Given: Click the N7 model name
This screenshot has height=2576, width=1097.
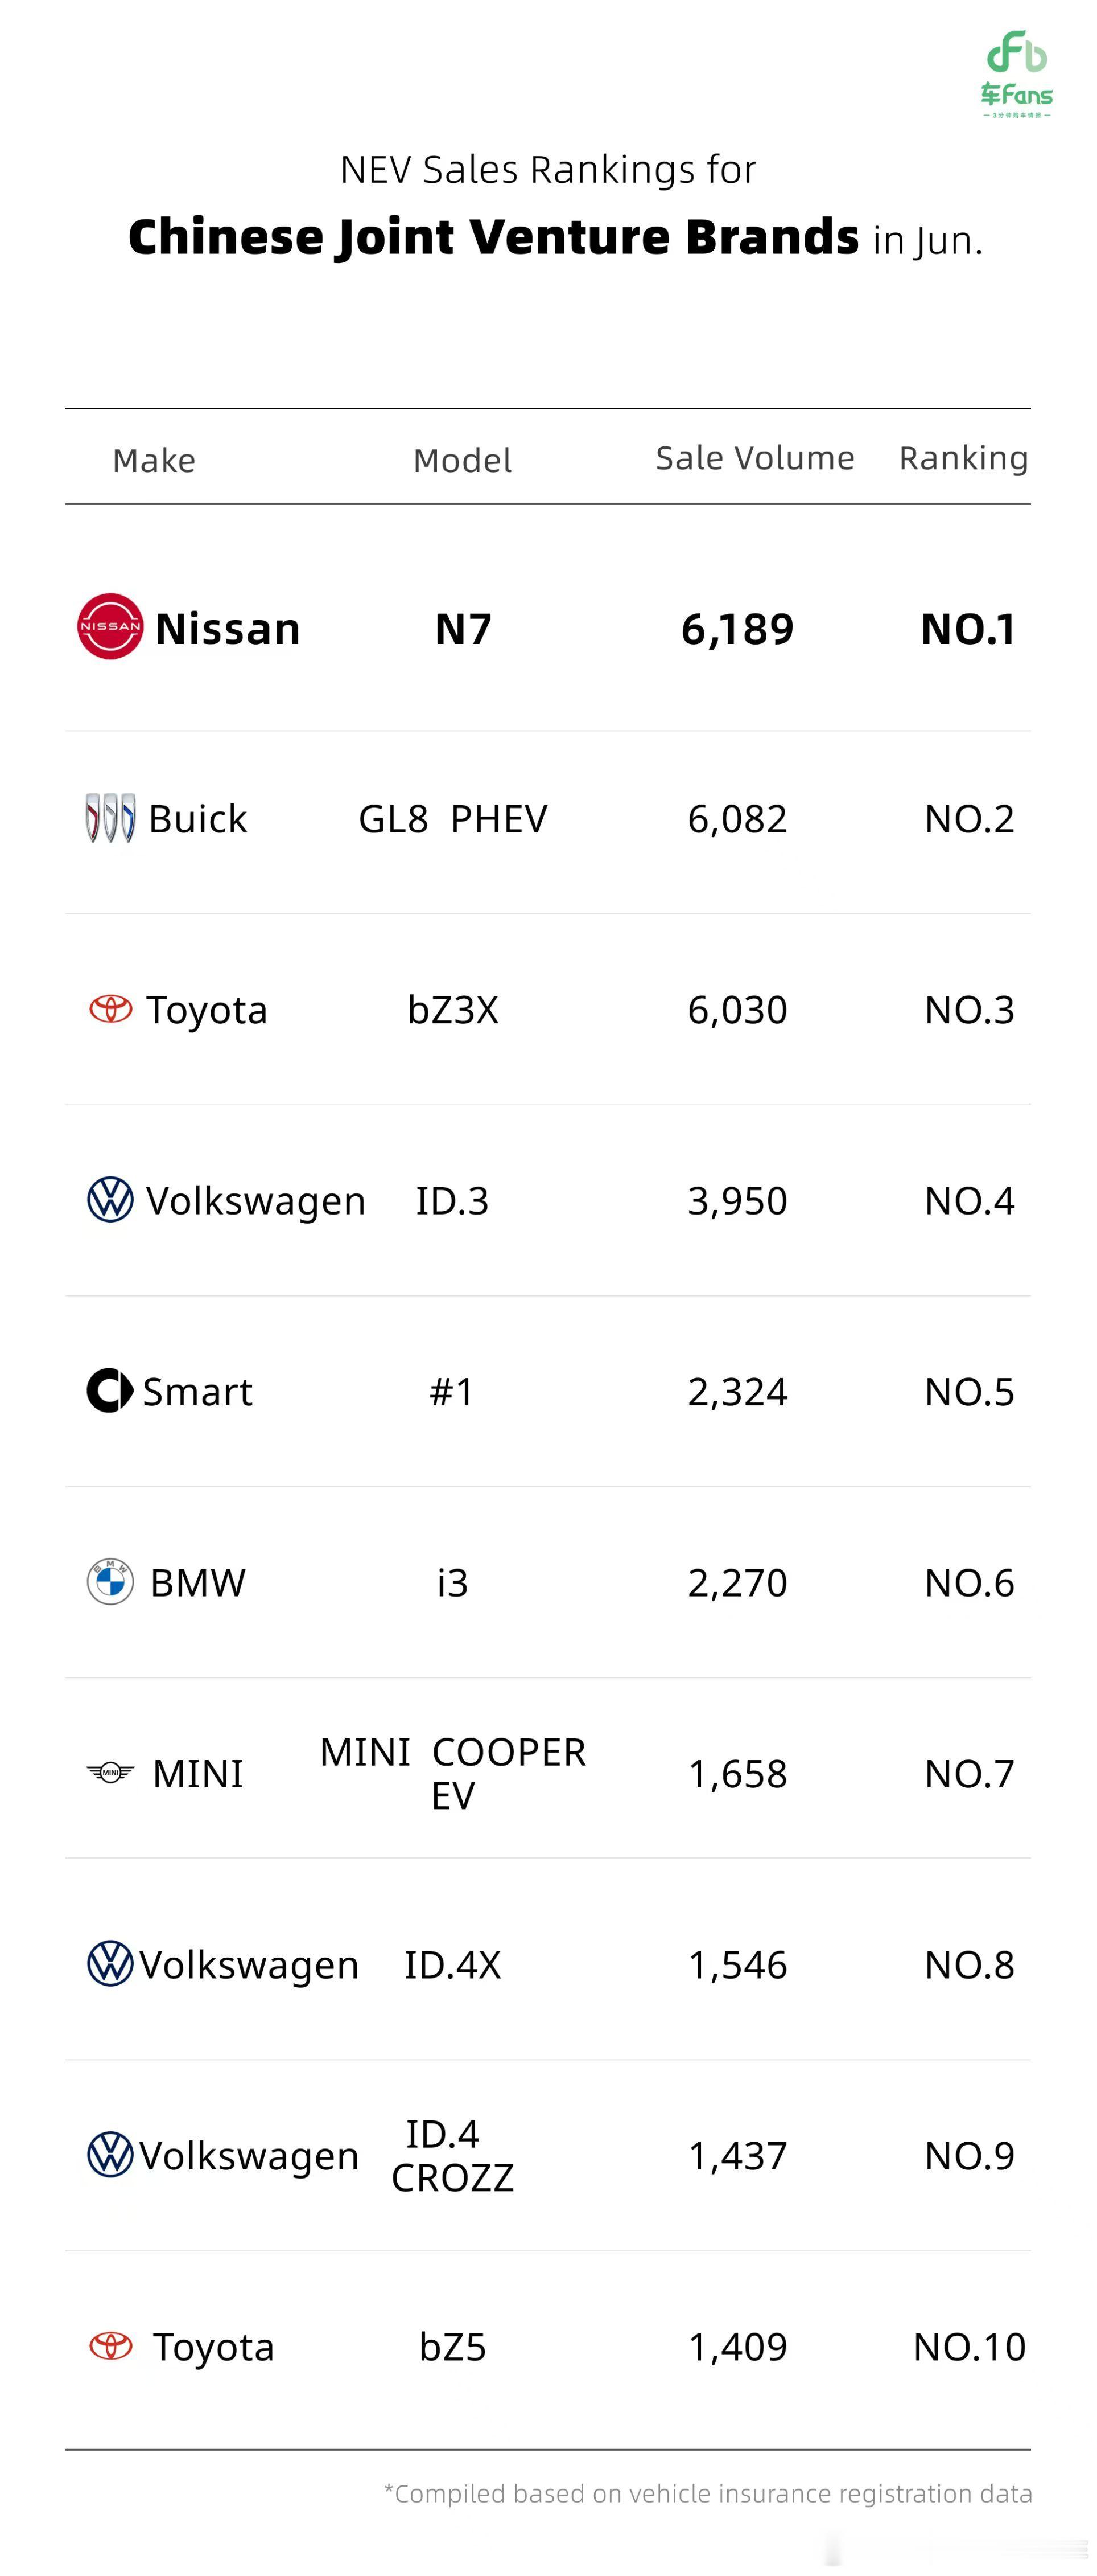Looking at the screenshot, I should tap(464, 629).
